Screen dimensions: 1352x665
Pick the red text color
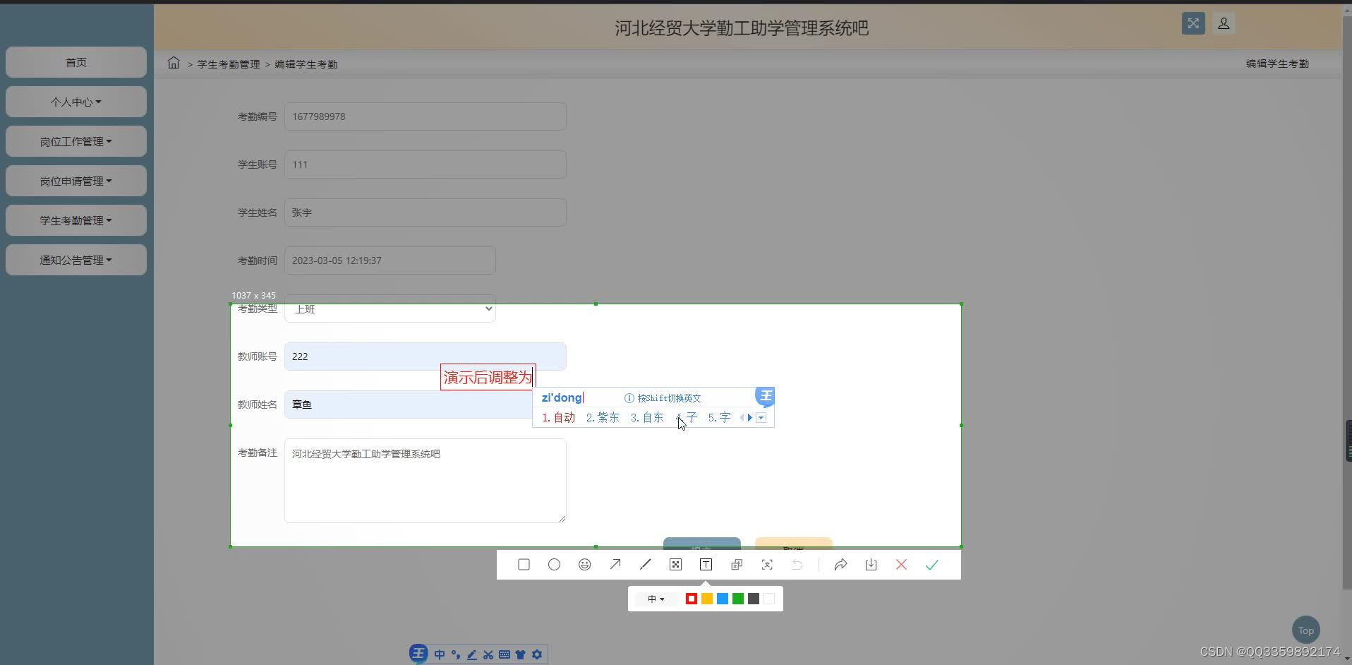(x=692, y=599)
